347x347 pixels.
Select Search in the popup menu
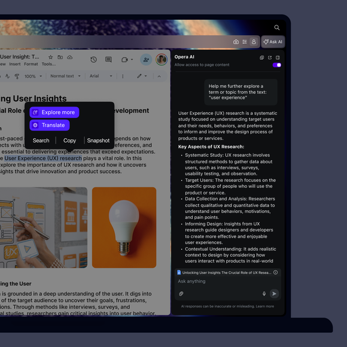(41, 141)
